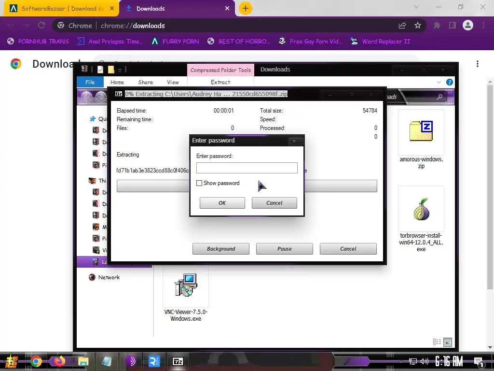
Task: Open a new Chrome tab
Action: click(246, 8)
